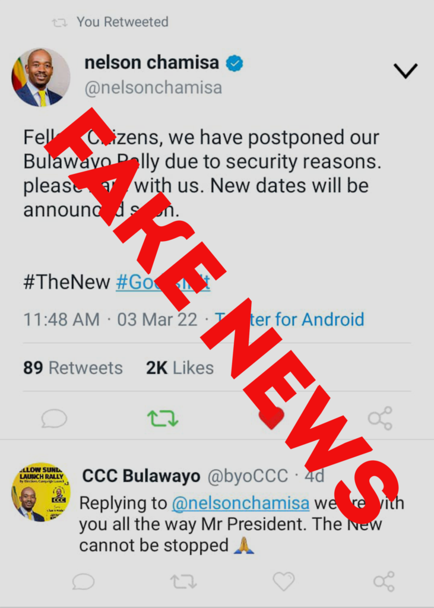Like the CCC Bulawayo reply

[x=284, y=581]
